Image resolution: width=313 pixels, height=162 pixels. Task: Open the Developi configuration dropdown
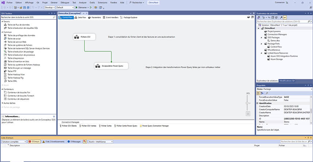point(50,8)
